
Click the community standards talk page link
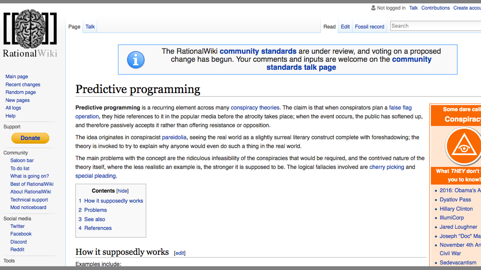click(301, 67)
